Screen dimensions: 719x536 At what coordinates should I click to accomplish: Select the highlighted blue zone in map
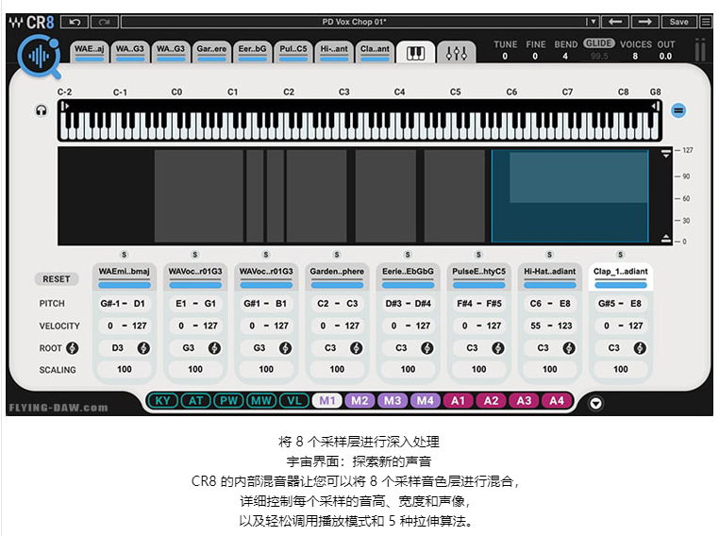coord(570,195)
